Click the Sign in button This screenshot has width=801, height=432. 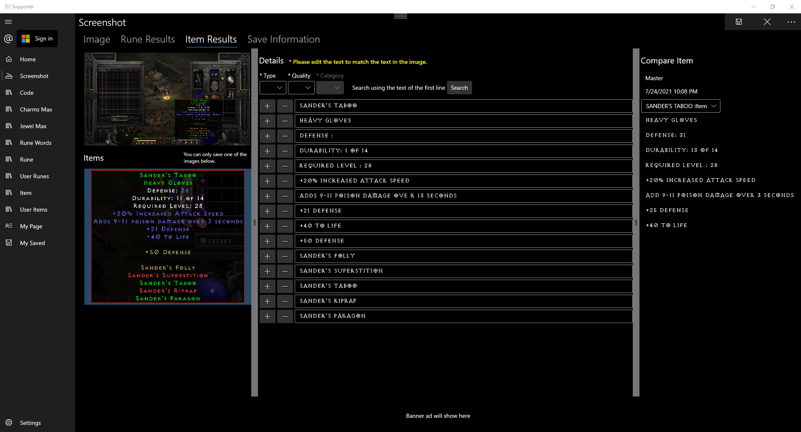coord(37,39)
